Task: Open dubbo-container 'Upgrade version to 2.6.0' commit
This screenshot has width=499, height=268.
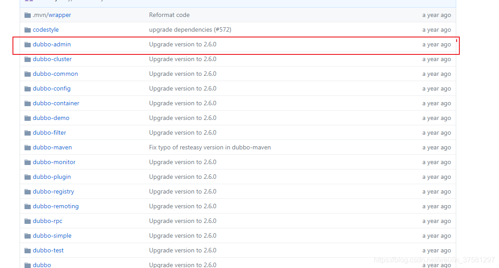Action: (183, 103)
